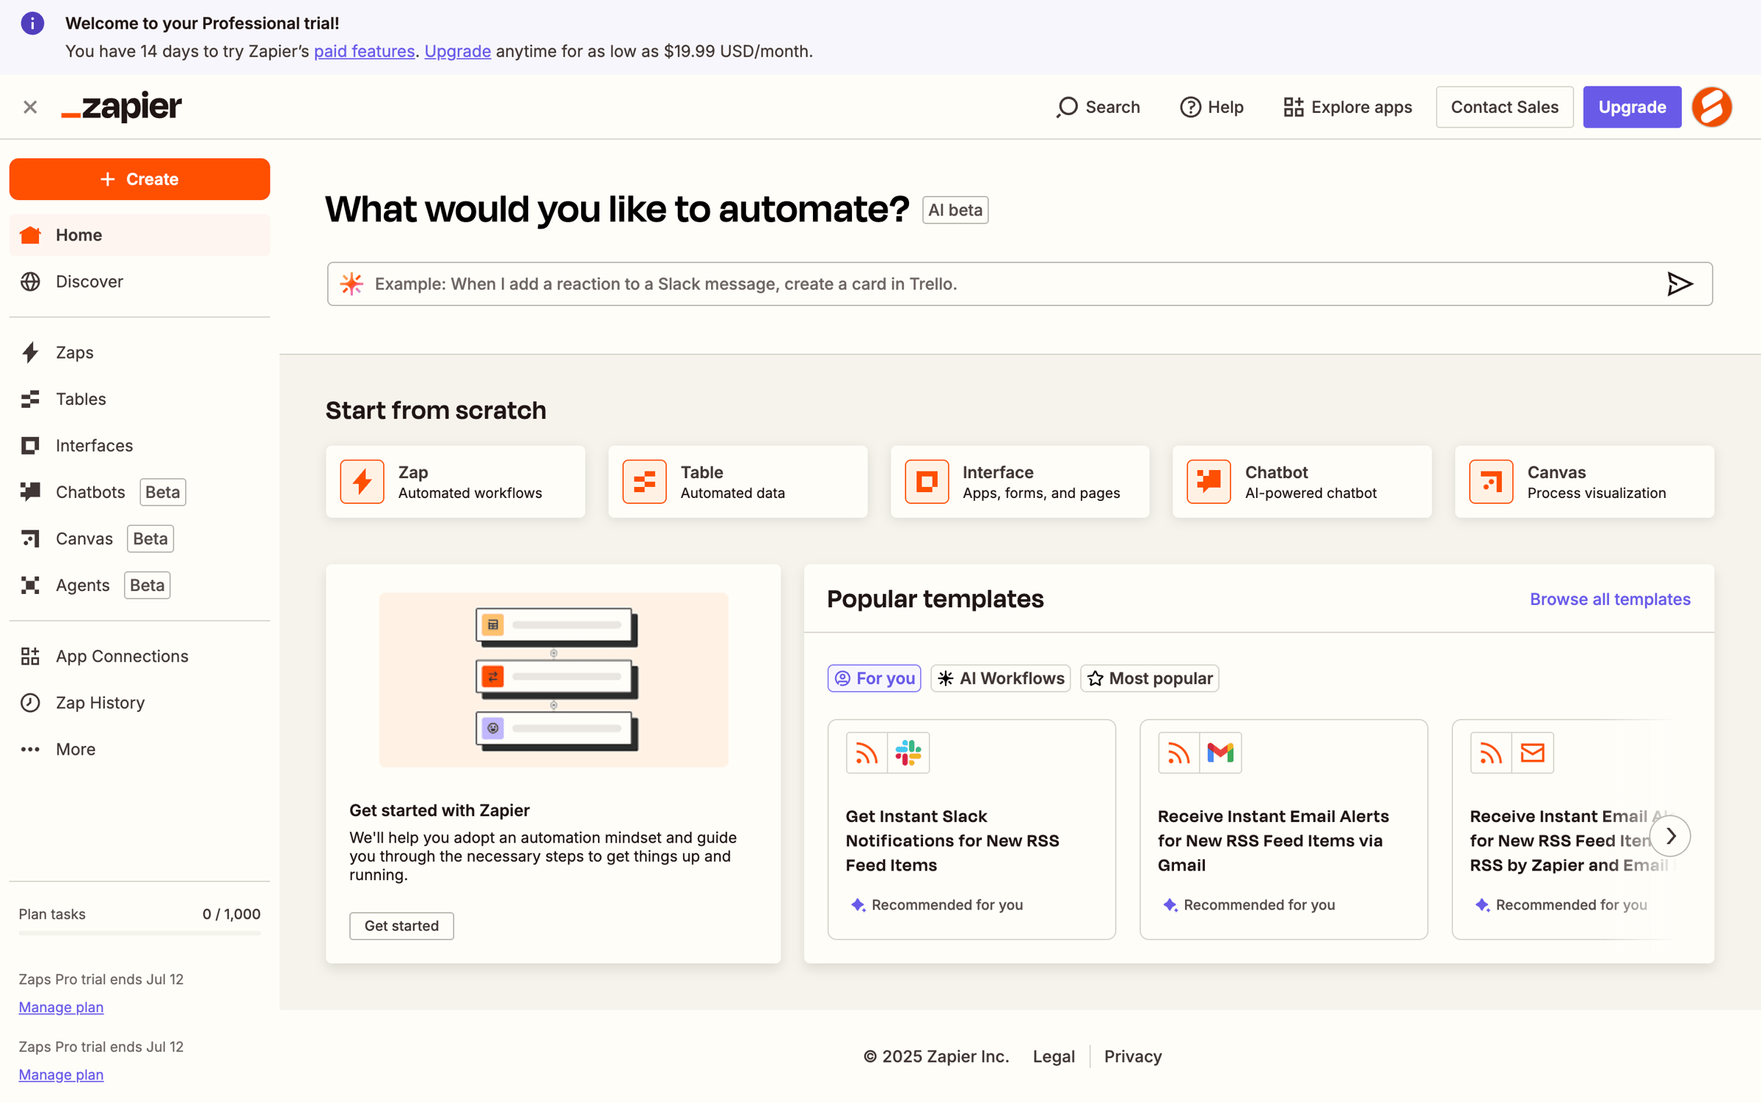Open the paid features link in the banner

click(364, 51)
